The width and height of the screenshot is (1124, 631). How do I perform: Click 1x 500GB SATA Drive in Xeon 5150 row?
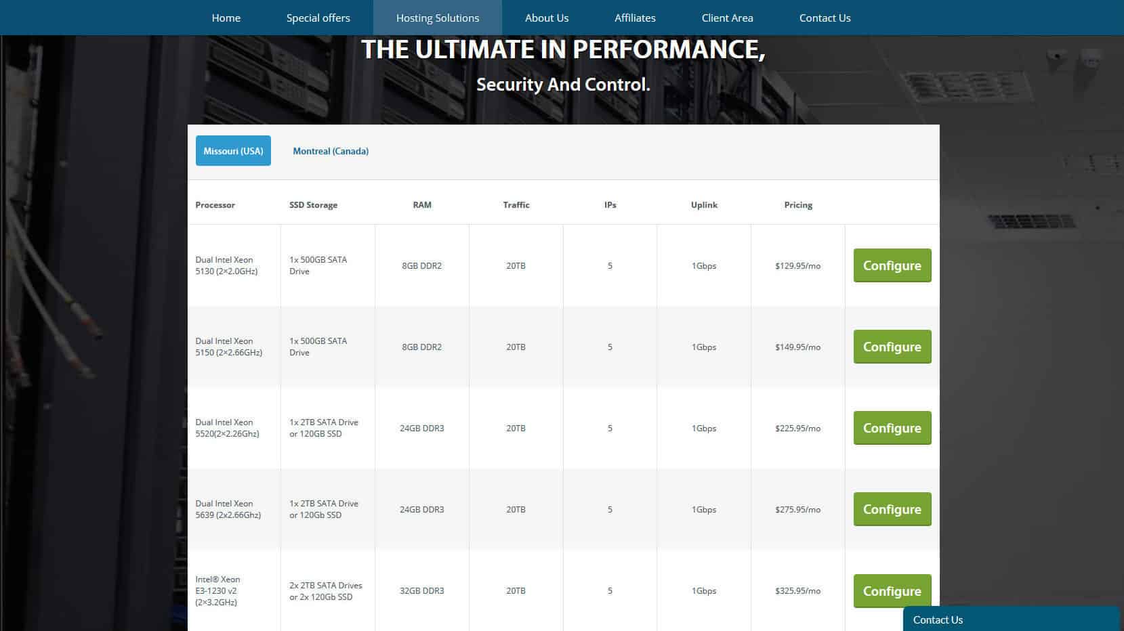pyautogui.click(x=318, y=347)
